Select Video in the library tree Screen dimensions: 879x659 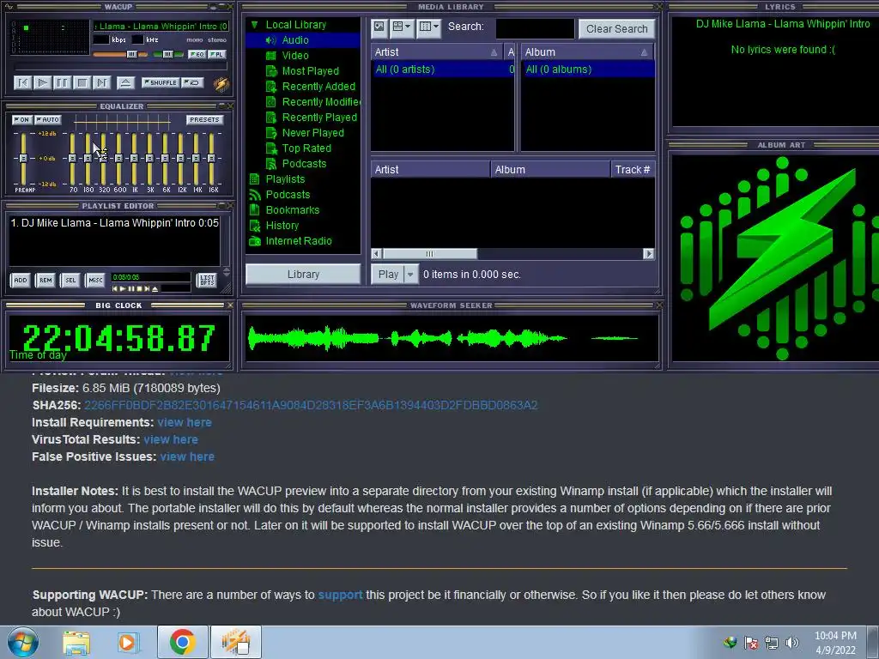(295, 56)
